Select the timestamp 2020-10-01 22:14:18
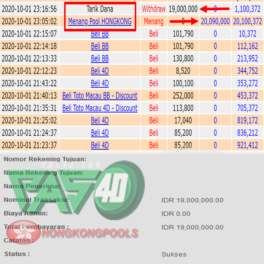Screen dimensions: 264x264 [x=29, y=46]
